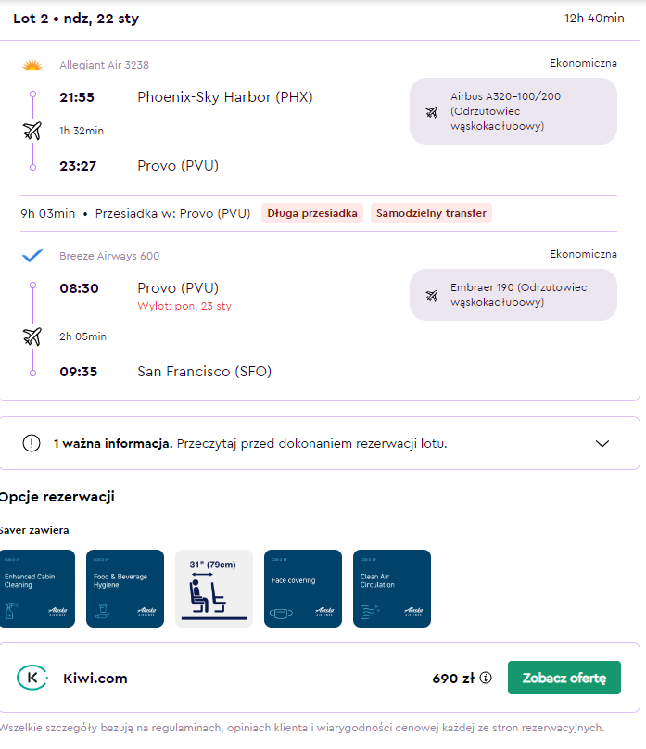Expand the '1 ważna informacja' notice row
Screen dimensions: 646x749
[x=320, y=443]
